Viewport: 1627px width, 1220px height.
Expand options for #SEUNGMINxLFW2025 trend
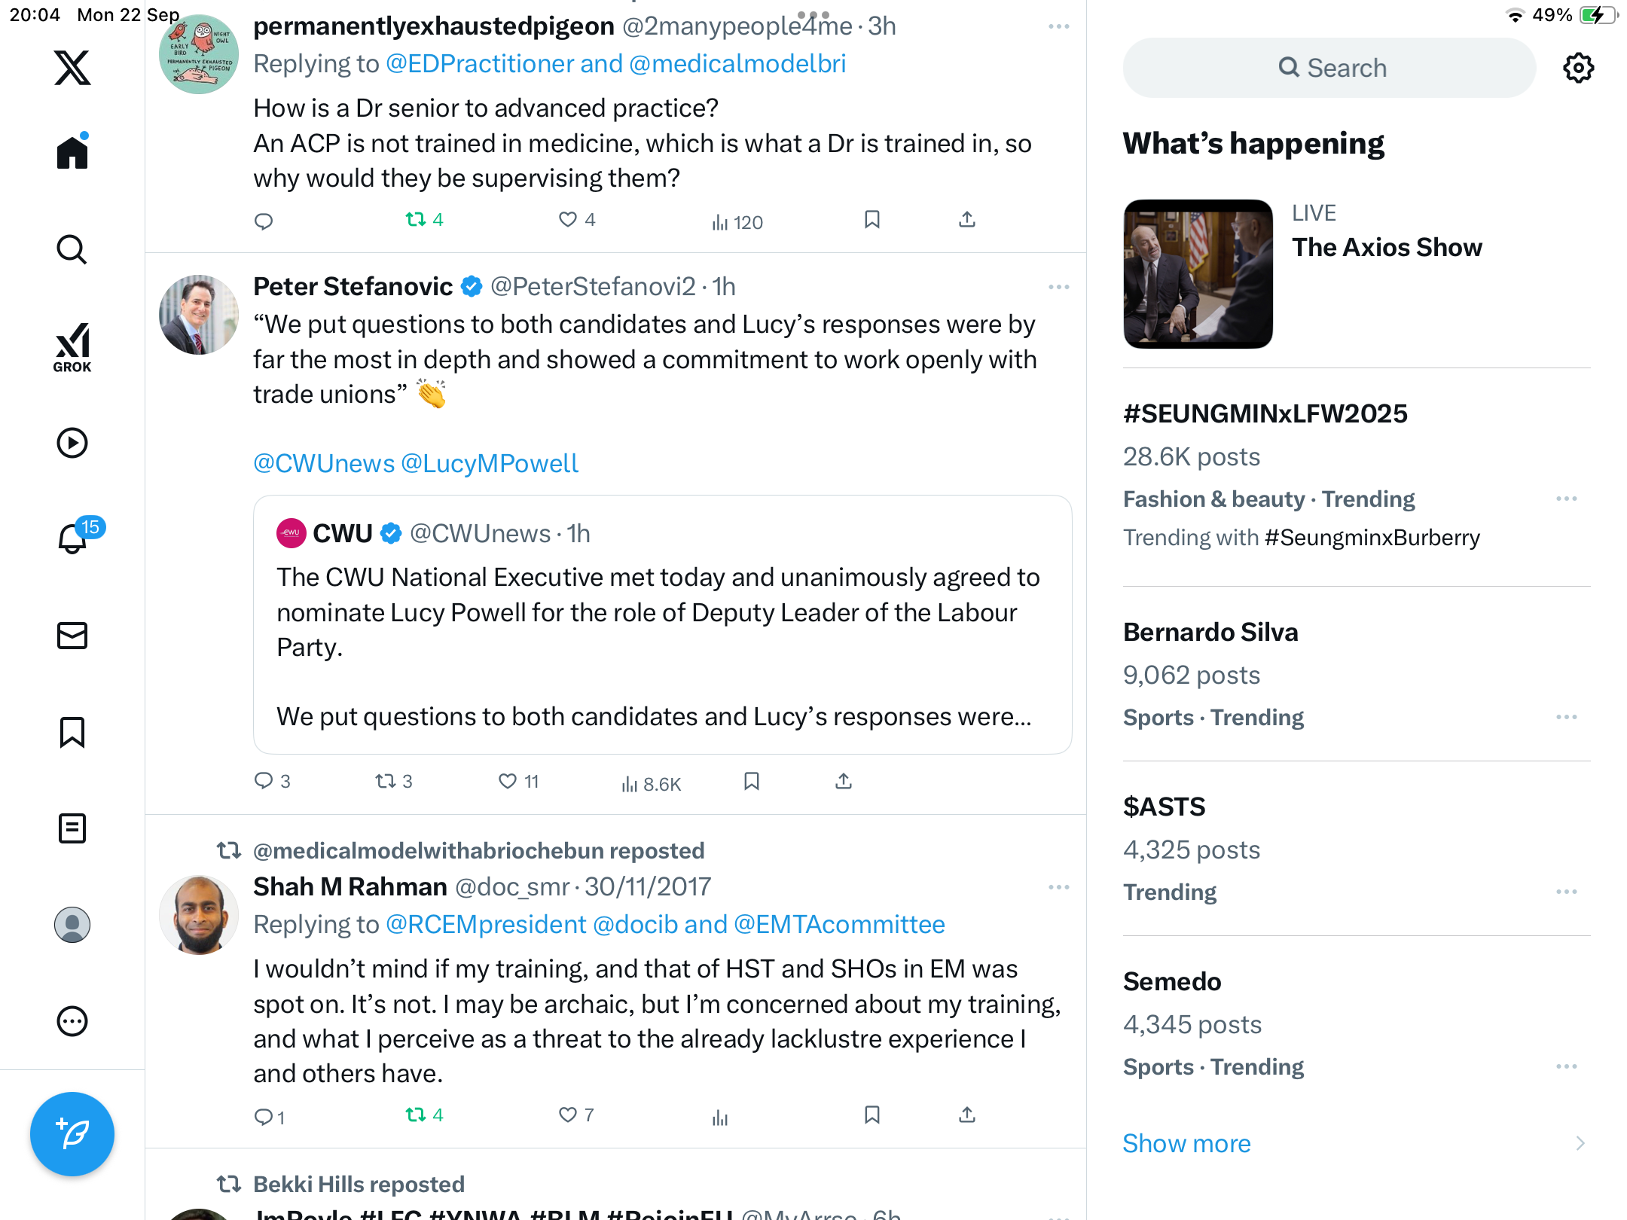pos(1566,499)
